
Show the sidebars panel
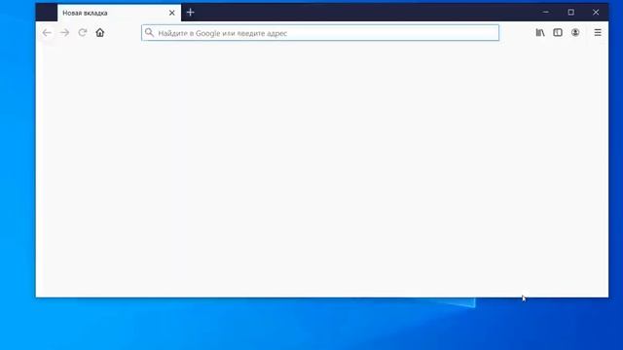(558, 32)
